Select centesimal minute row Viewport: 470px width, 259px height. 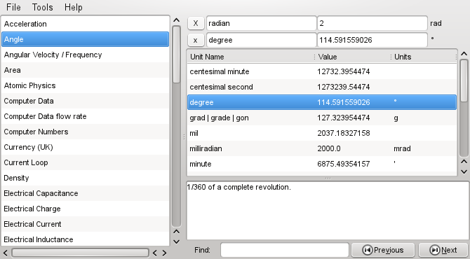coord(322,71)
